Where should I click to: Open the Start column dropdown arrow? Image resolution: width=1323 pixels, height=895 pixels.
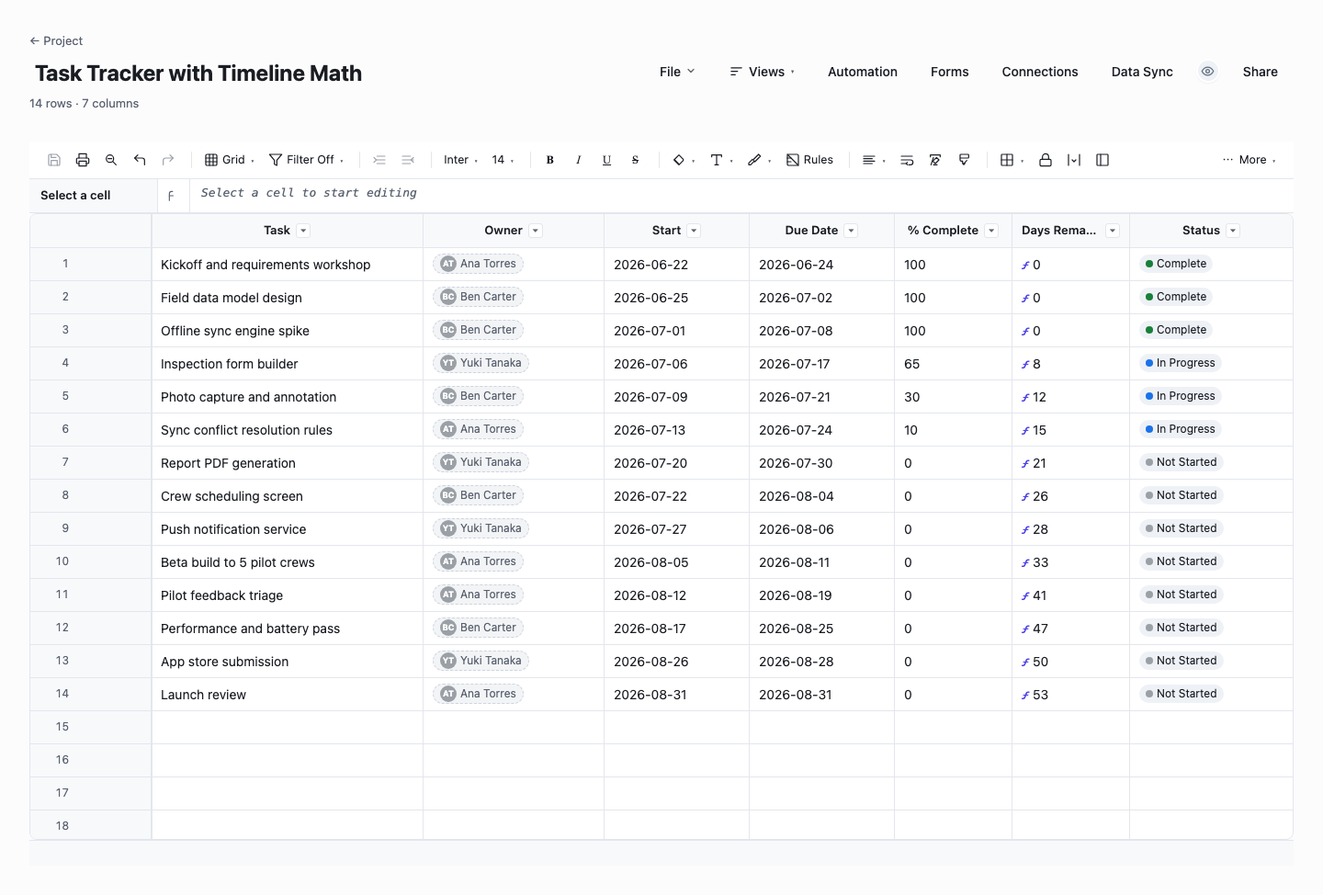pos(694,231)
